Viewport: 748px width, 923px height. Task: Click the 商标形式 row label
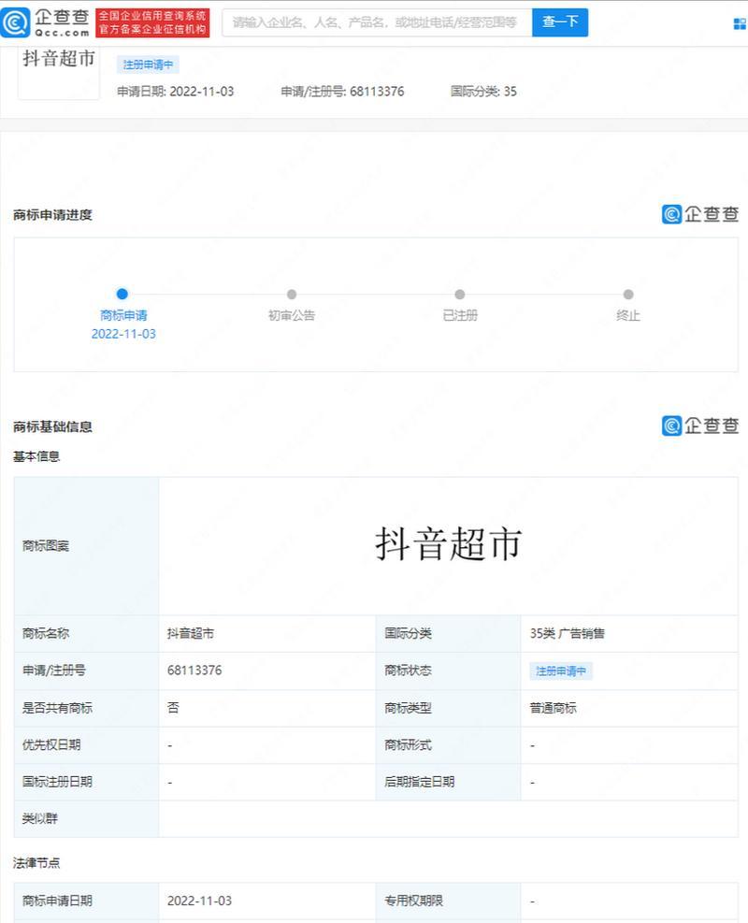(x=408, y=744)
